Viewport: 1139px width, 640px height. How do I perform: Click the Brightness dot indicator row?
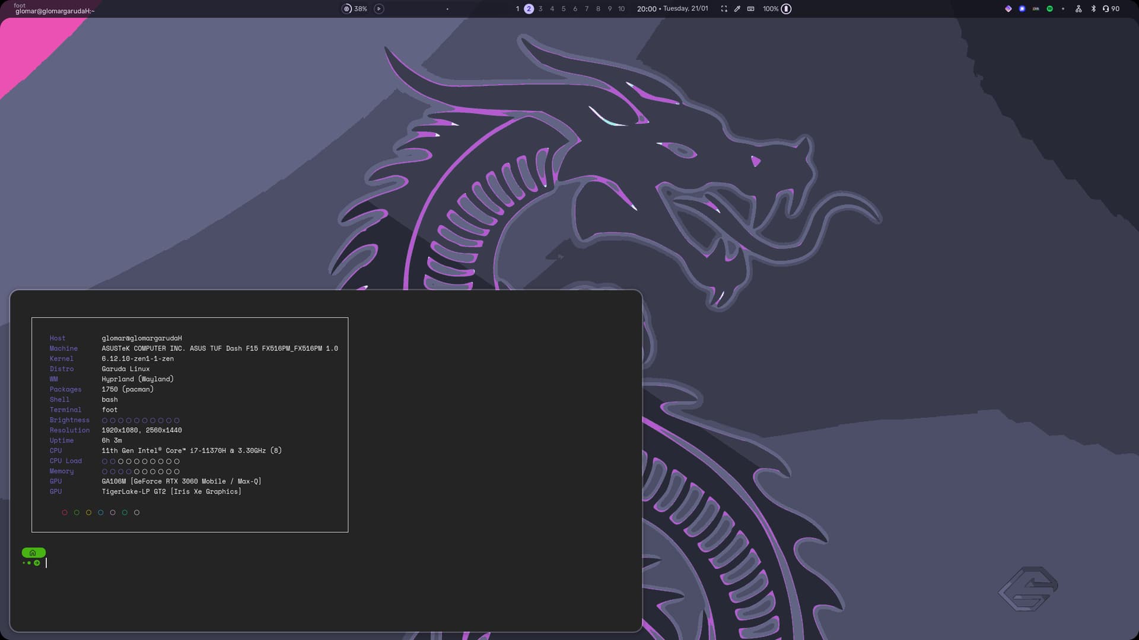pyautogui.click(x=141, y=420)
